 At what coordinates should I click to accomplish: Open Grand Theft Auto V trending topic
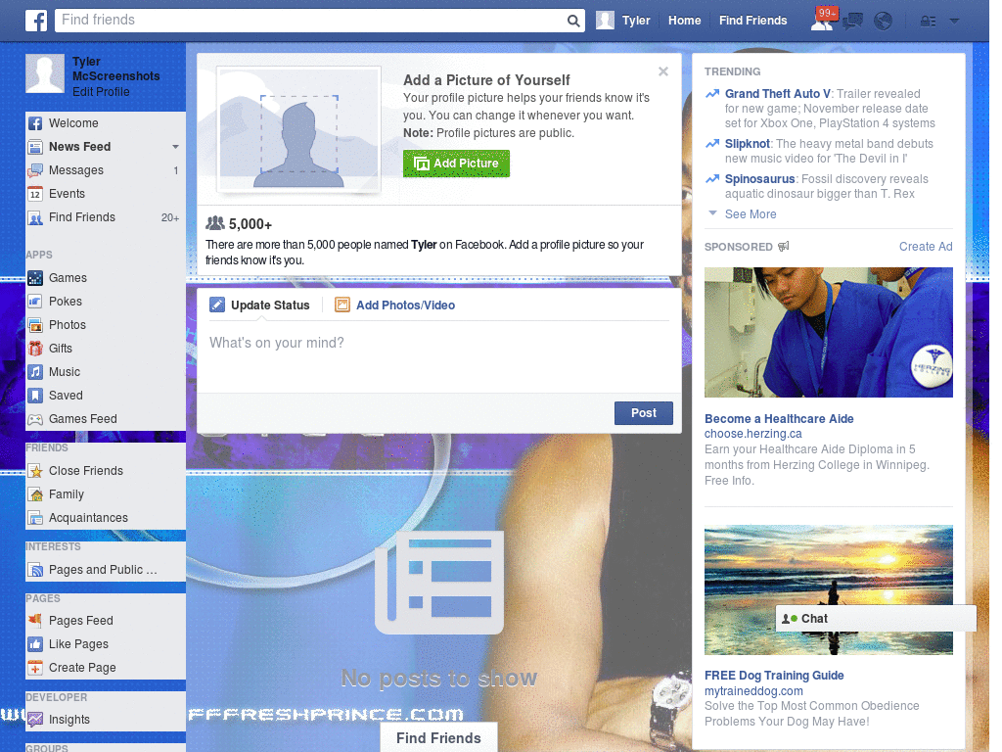(x=778, y=94)
